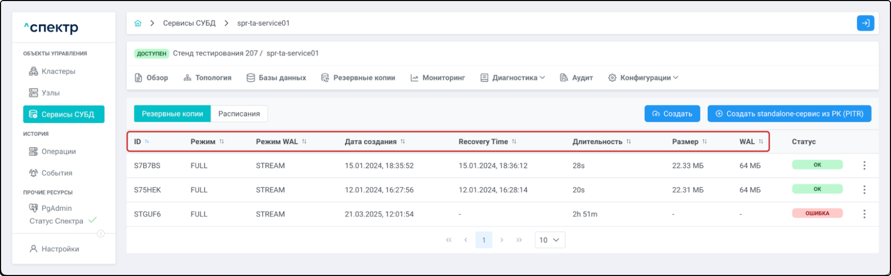The image size is (891, 276).
Task: Click the Создать button
Action: click(672, 114)
